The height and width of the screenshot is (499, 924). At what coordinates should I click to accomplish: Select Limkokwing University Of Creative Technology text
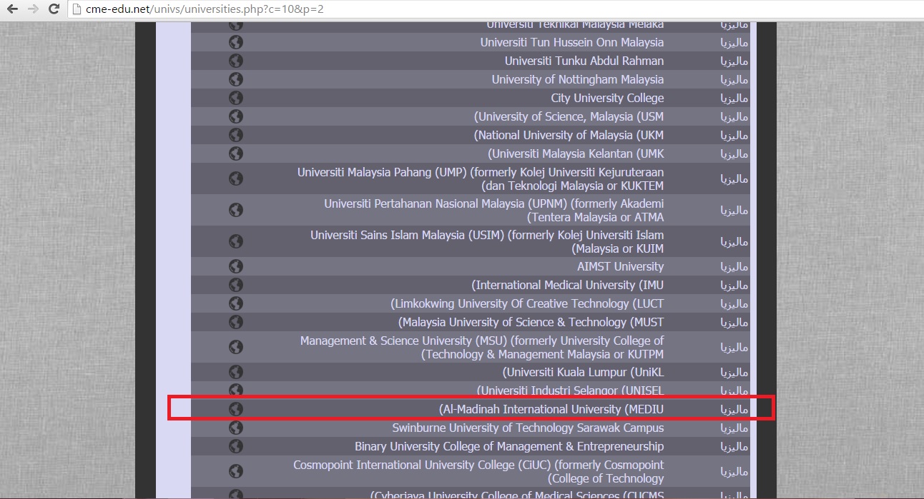(x=527, y=303)
